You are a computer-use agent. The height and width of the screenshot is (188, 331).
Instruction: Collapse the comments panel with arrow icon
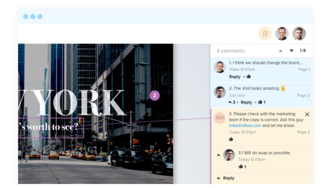click(303, 51)
